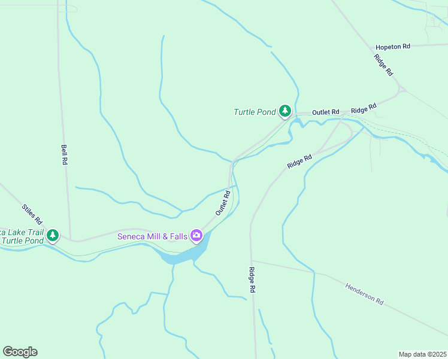Click the Stiles Rd label
Viewport: 448px width, 359px height.
[32, 214]
